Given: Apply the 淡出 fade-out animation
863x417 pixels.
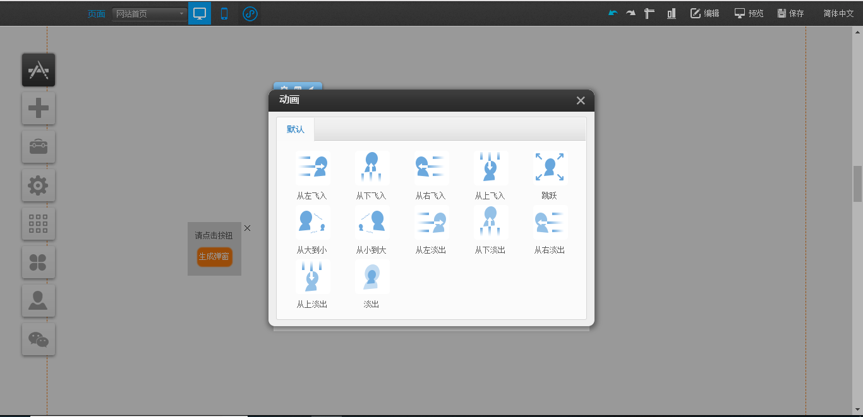Looking at the screenshot, I should (x=371, y=277).
